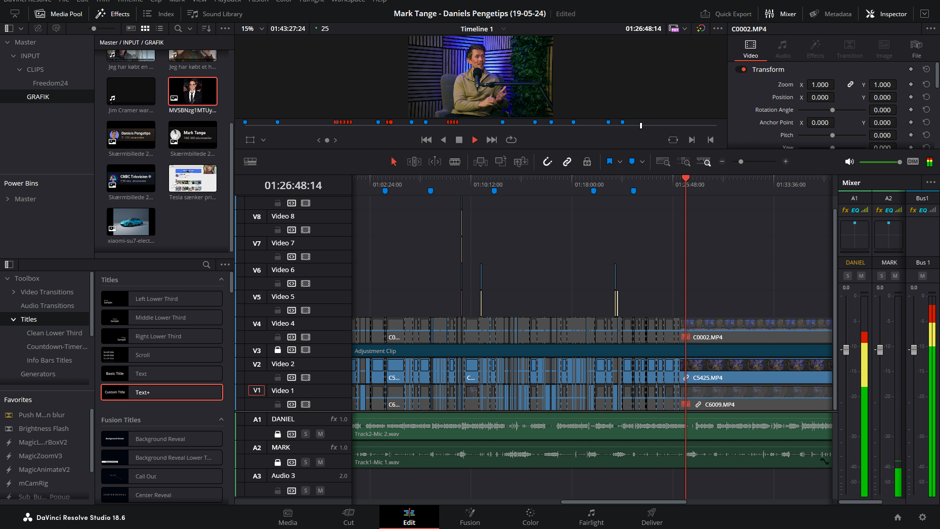Screen dimensions: 940x529
Task: Go to the Fairlight page
Action: pyautogui.click(x=591, y=517)
